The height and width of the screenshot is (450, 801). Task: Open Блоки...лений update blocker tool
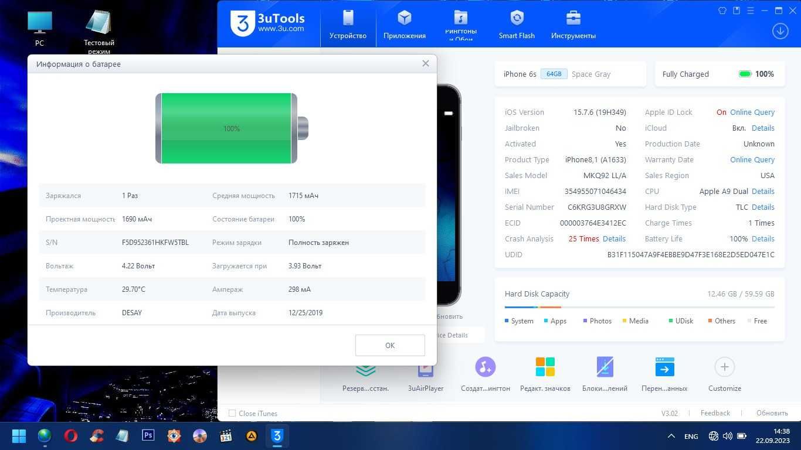(x=605, y=375)
